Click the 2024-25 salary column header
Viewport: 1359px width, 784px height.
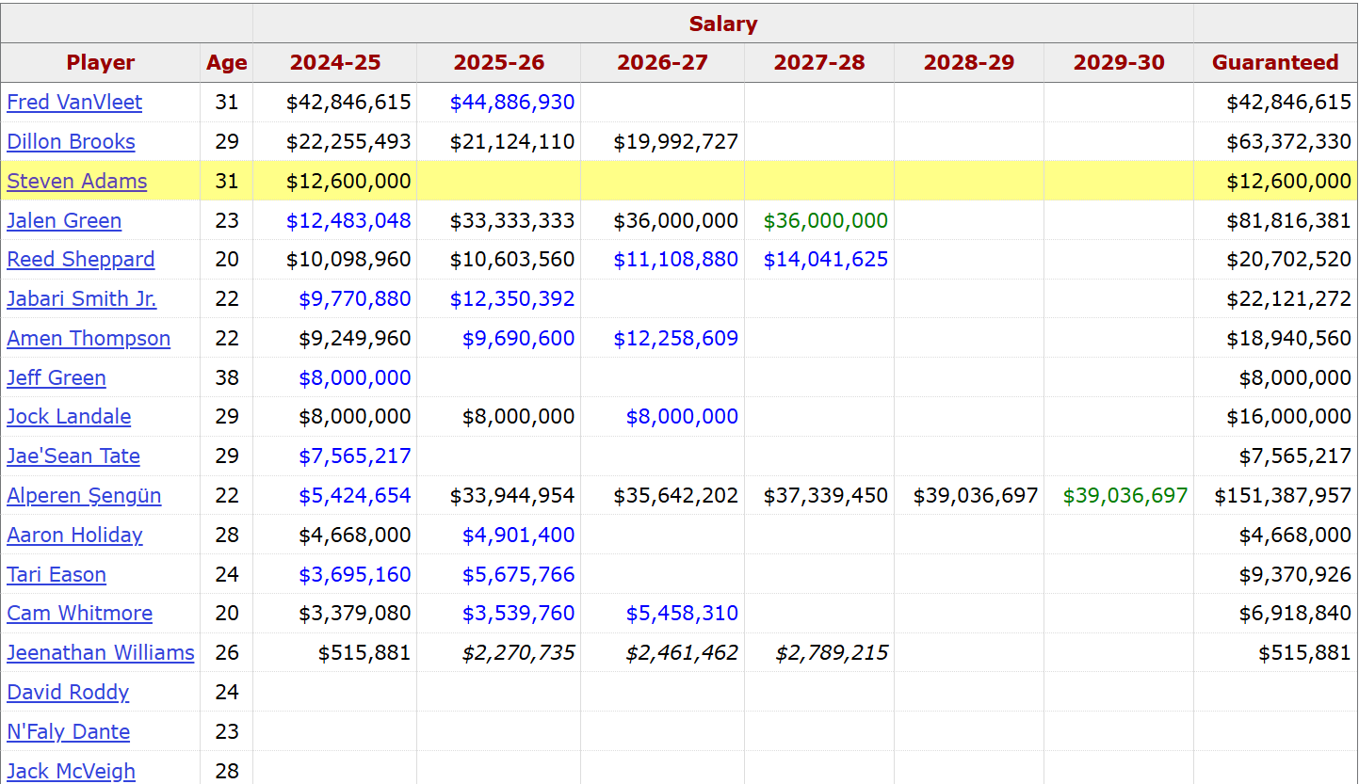[x=334, y=63]
